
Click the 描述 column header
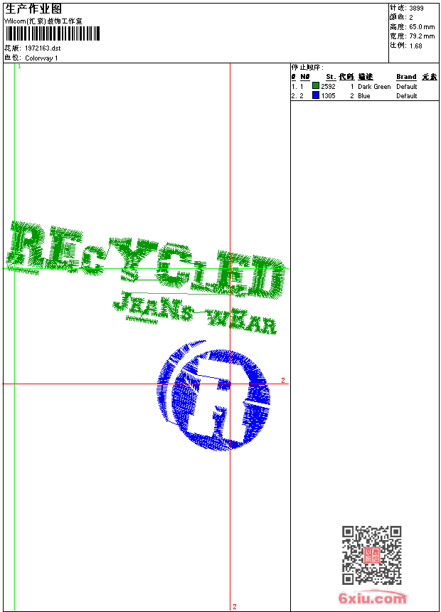(366, 77)
